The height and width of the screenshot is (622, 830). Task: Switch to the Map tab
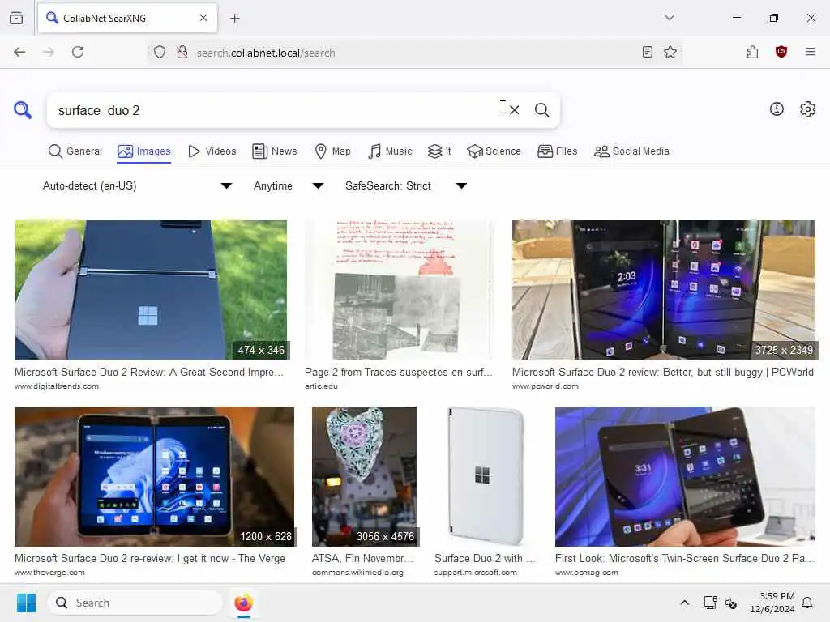coord(333,151)
